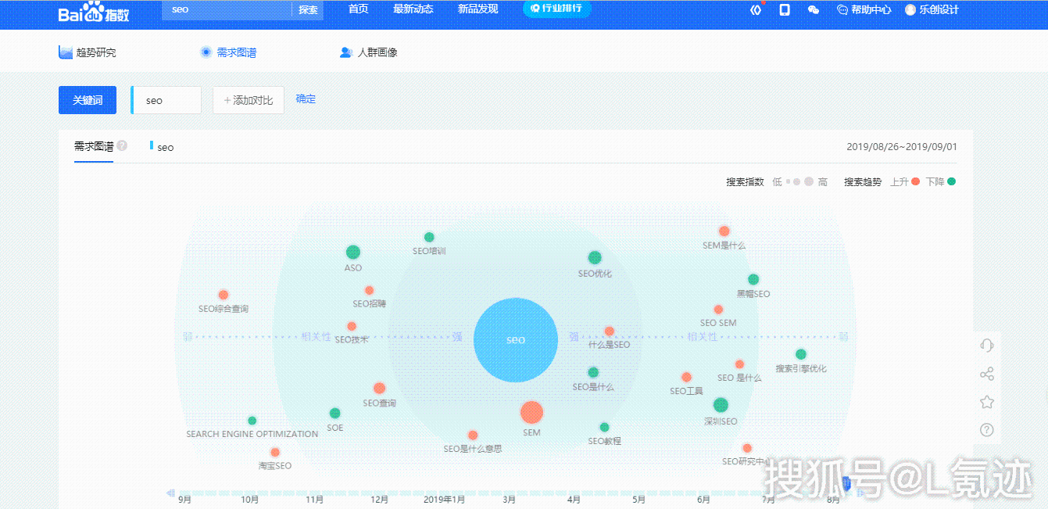Click the red SEO SEM bubble
1048x509 pixels.
point(718,310)
